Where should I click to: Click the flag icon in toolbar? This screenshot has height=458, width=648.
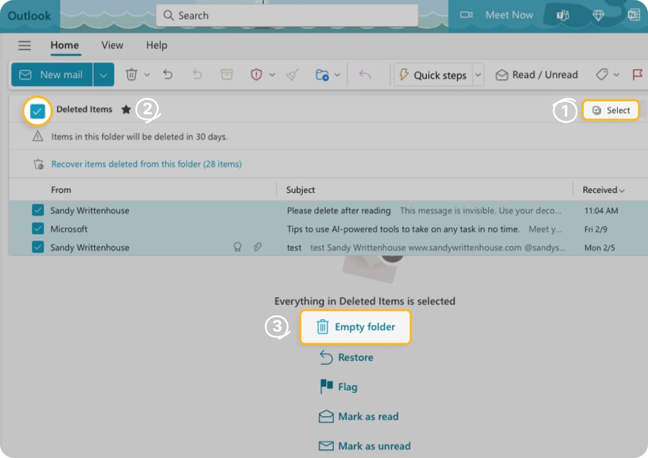coord(637,74)
